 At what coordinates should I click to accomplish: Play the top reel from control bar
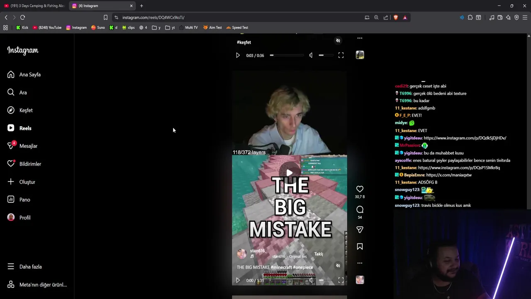click(x=238, y=55)
